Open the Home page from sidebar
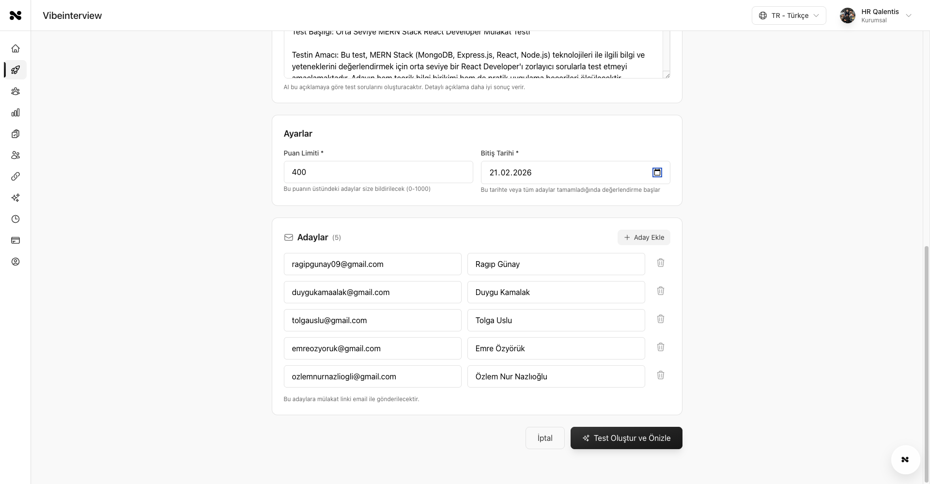Image resolution: width=930 pixels, height=484 pixels. point(15,48)
